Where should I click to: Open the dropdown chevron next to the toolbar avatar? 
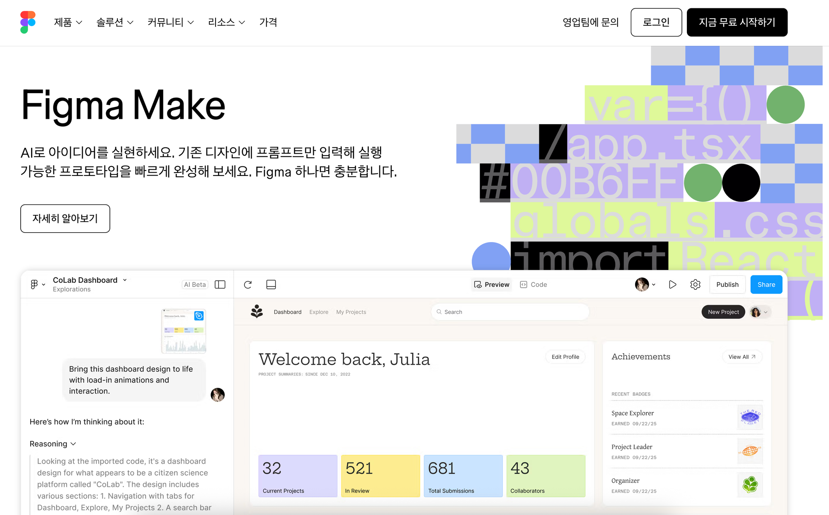tap(654, 285)
